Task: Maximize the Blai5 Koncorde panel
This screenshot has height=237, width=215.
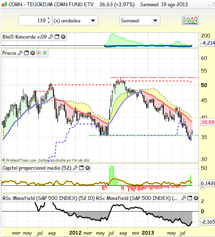Action: [57, 36]
